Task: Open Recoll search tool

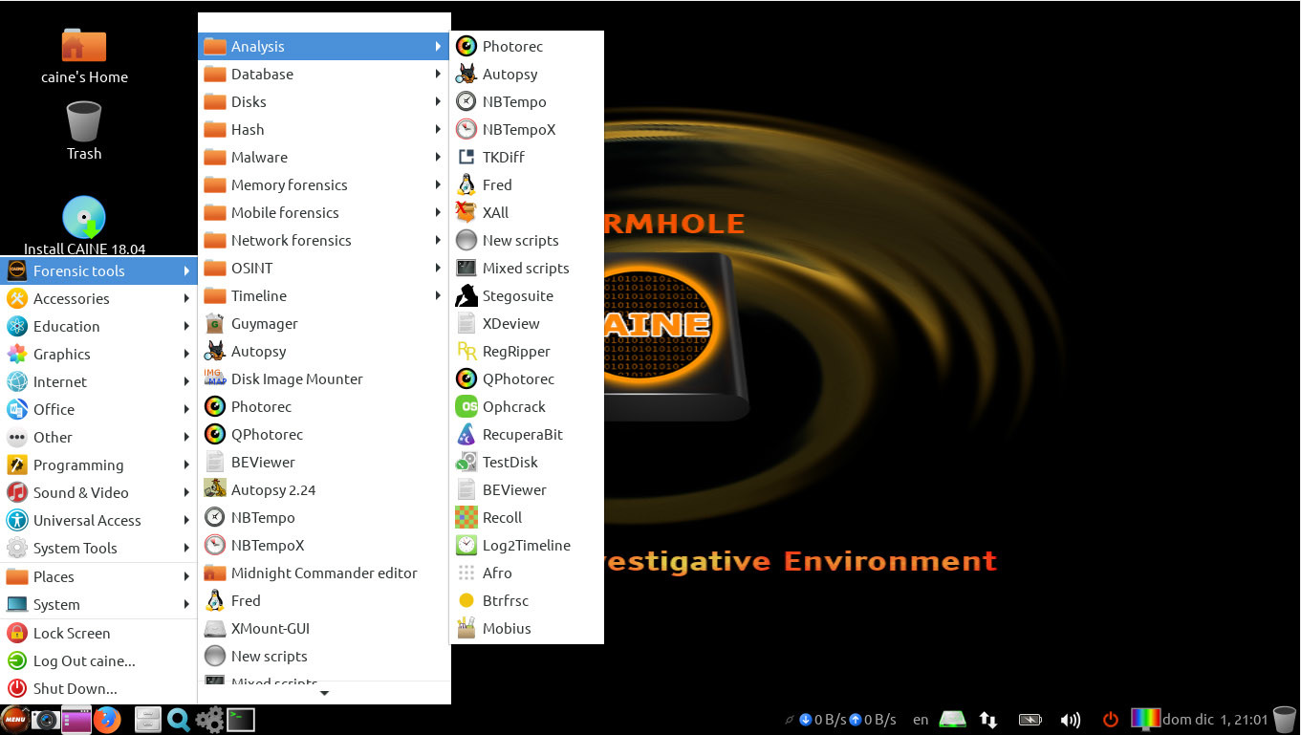Action: [504, 517]
